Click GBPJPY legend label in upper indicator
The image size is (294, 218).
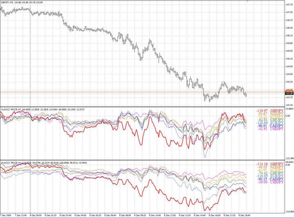point(276,111)
